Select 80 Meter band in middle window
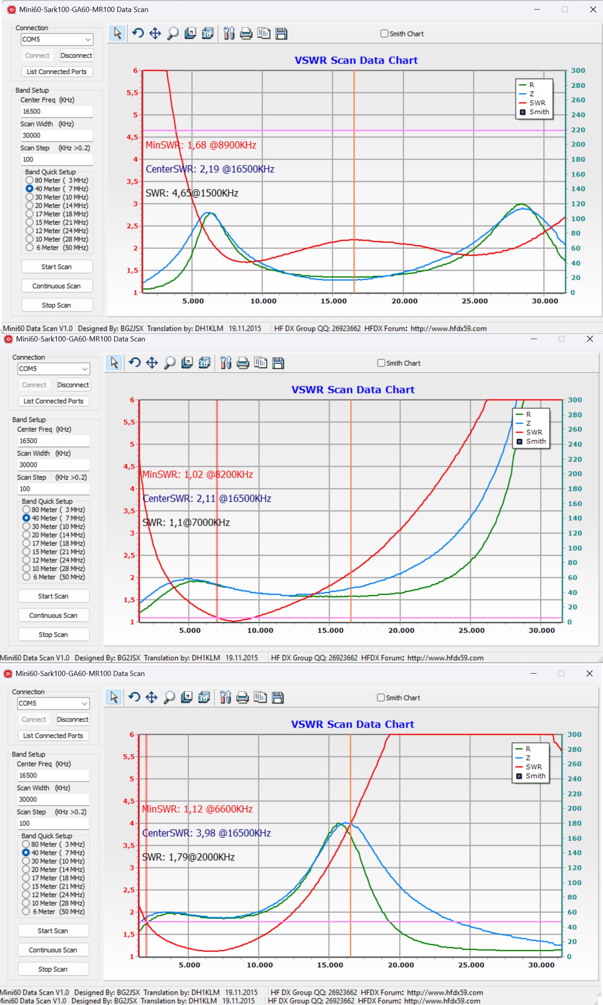Viewport: 603px width, 1005px height. (26, 509)
